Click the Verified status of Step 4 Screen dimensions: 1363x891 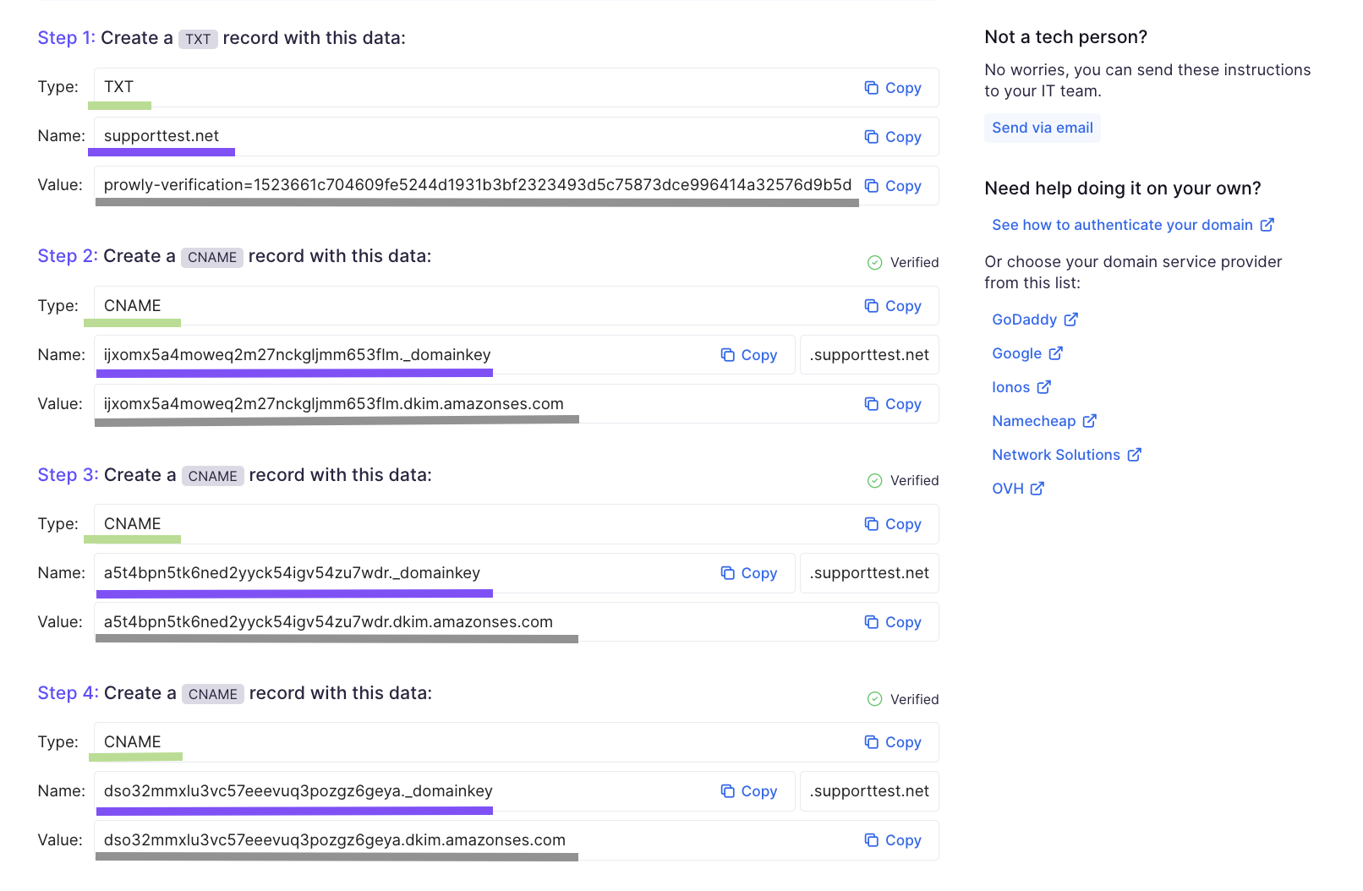(903, 699)
